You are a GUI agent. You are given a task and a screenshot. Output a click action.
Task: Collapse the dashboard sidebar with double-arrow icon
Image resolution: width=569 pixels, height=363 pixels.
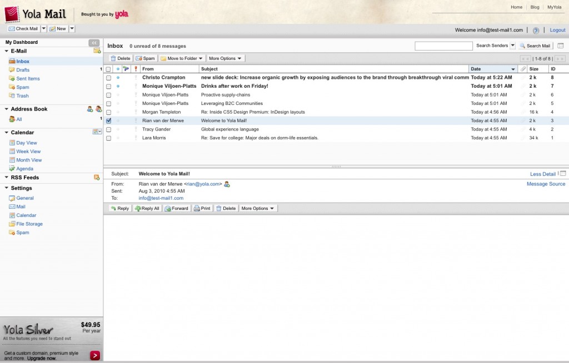[94, 43]
